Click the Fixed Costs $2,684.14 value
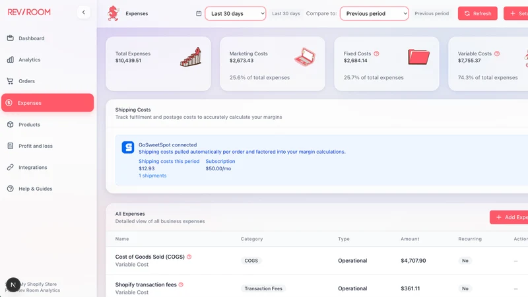The image size is (528, 297). point(355,61)
